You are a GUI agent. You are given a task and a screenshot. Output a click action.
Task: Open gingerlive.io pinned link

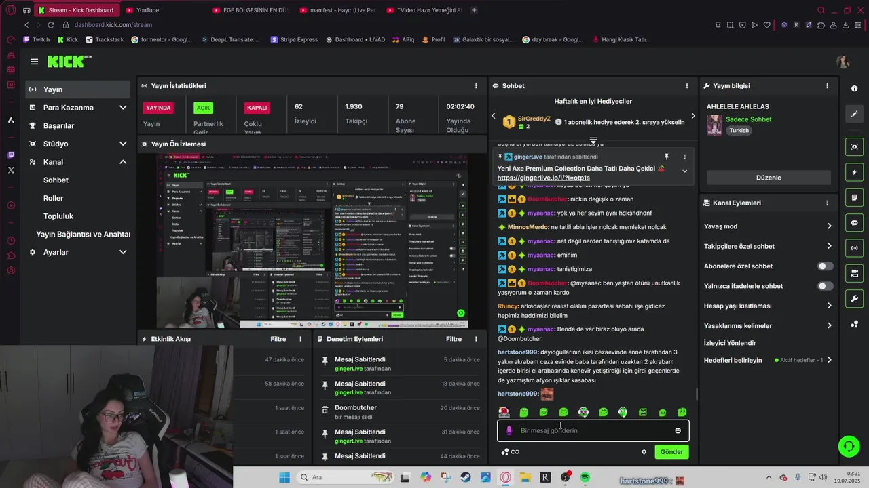click(543, 178)
